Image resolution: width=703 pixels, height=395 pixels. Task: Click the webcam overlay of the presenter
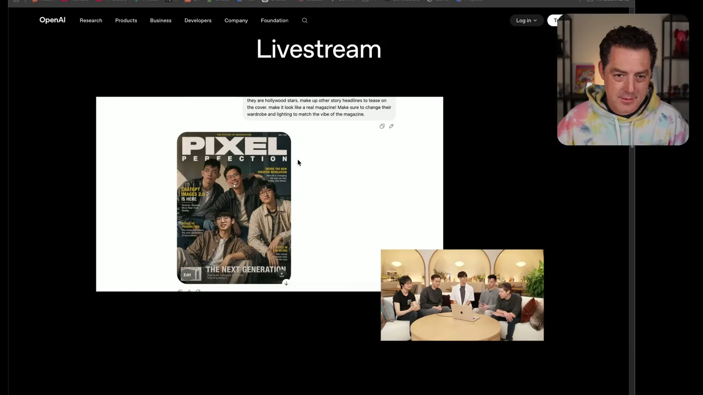tap(623, 79)
